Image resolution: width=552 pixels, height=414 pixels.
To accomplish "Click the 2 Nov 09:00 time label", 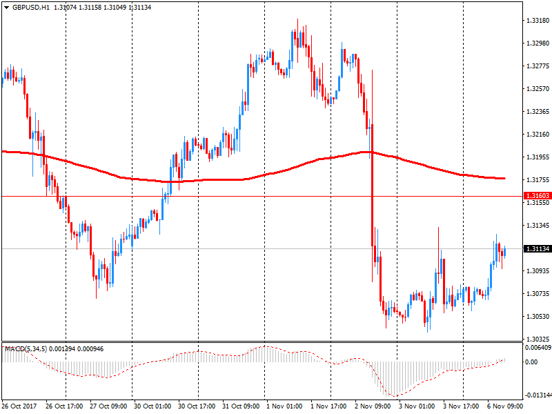I will [373, 406].
